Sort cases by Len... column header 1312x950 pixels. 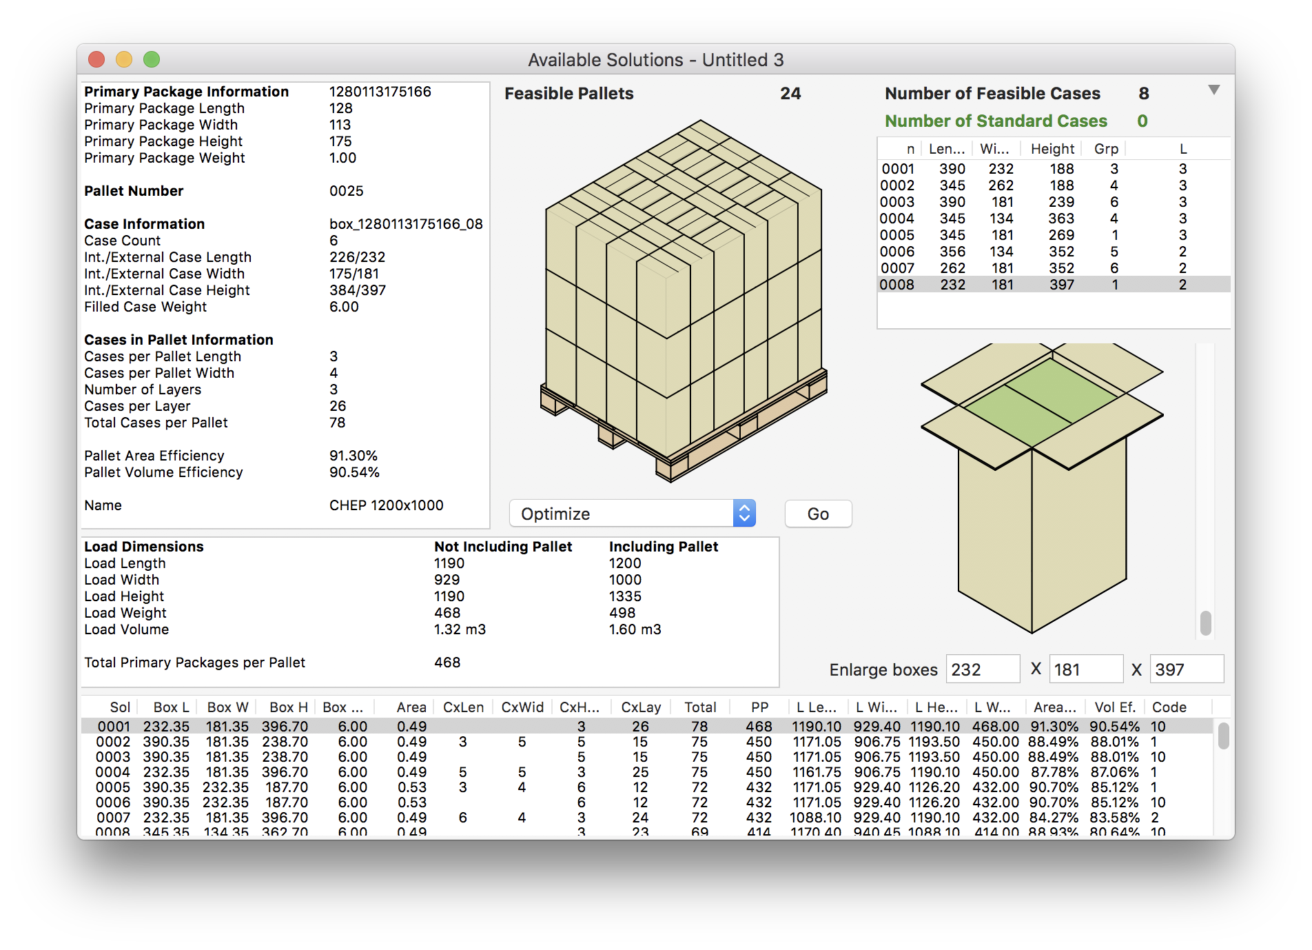pos(945,149)
